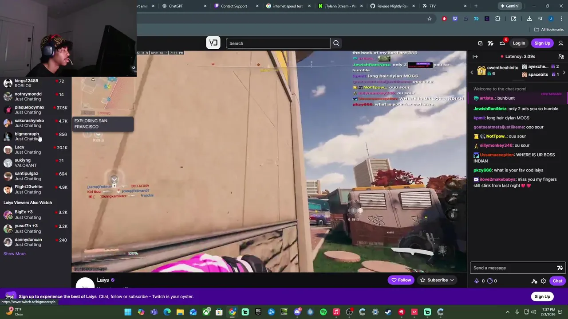Click the channel points circle icon
The image size is (568, 319).
pyautogui.click(x=490, y=281)
